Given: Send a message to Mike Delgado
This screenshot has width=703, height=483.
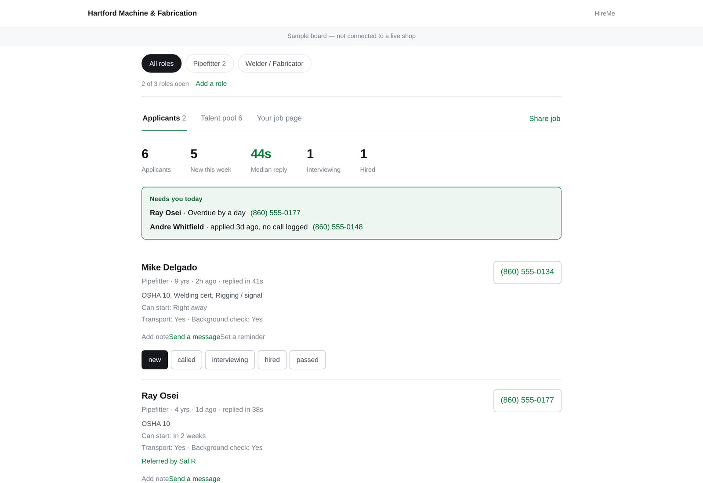Looking at the screenshot, I should (195, 337).
